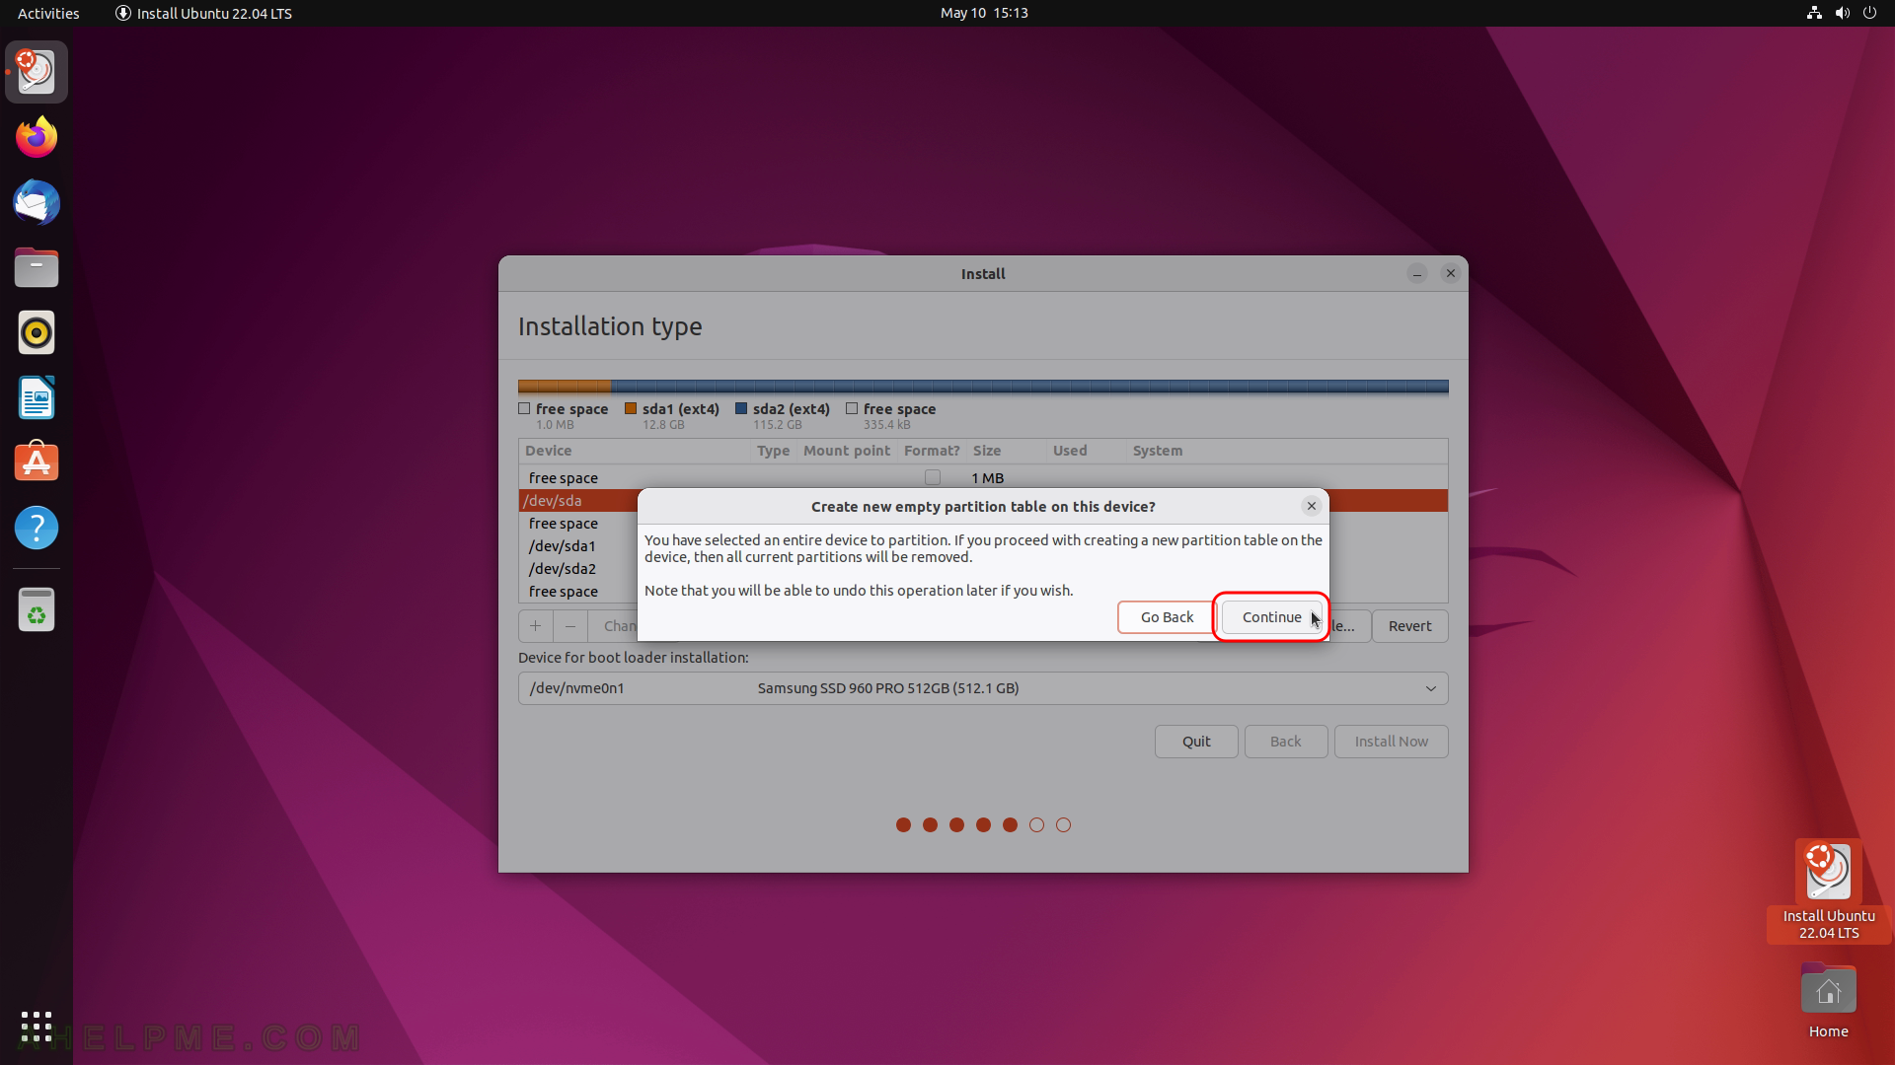Open the network status indicator
Viewport: 1895px width, 1065px height.
pos(1814,13)
